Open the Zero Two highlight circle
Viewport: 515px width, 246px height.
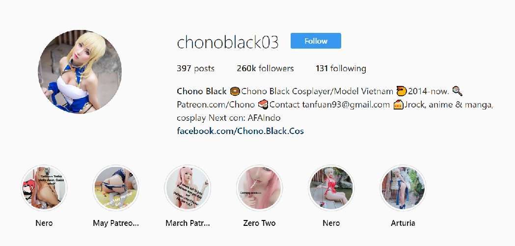pos(259,188)
